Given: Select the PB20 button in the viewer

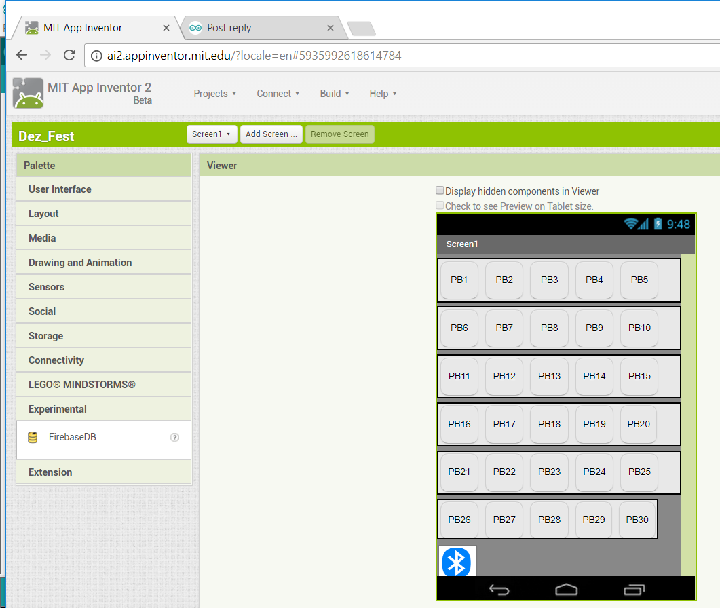Looking at the screenshot, I should [639, 424].
